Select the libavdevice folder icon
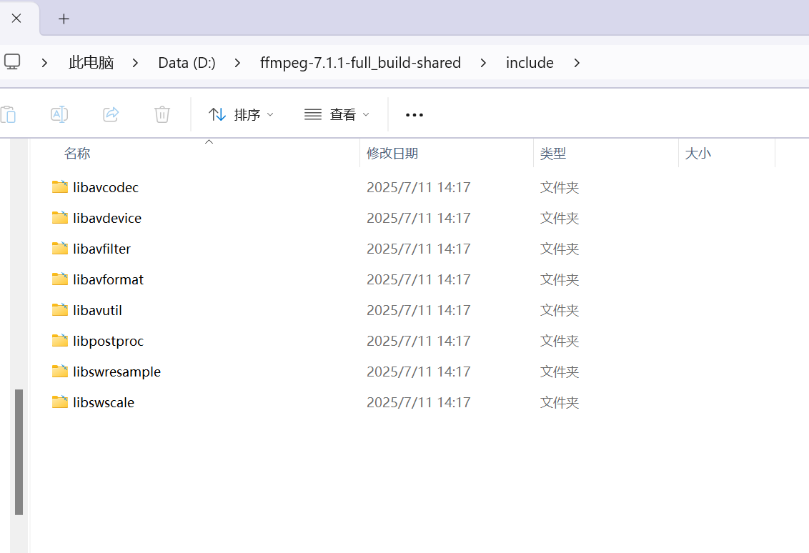Screen dimensions: 809x553 point(60,218)
